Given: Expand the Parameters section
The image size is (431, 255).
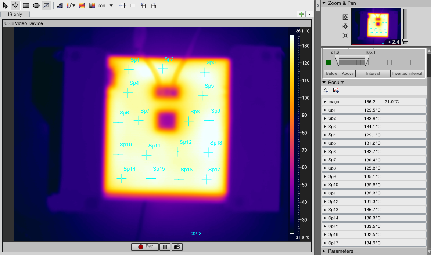Looking at the screenshot, I should click(x=324, y=251).
